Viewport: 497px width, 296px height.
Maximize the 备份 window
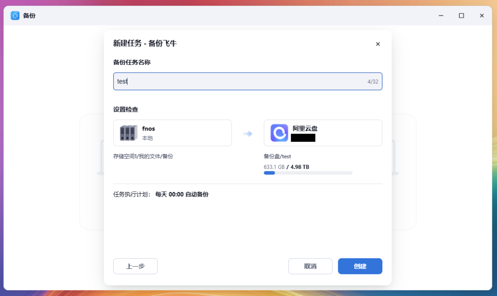pos(461,16)
